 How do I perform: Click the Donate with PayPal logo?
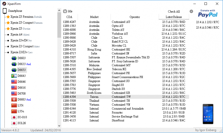click(x=208, y=14)
